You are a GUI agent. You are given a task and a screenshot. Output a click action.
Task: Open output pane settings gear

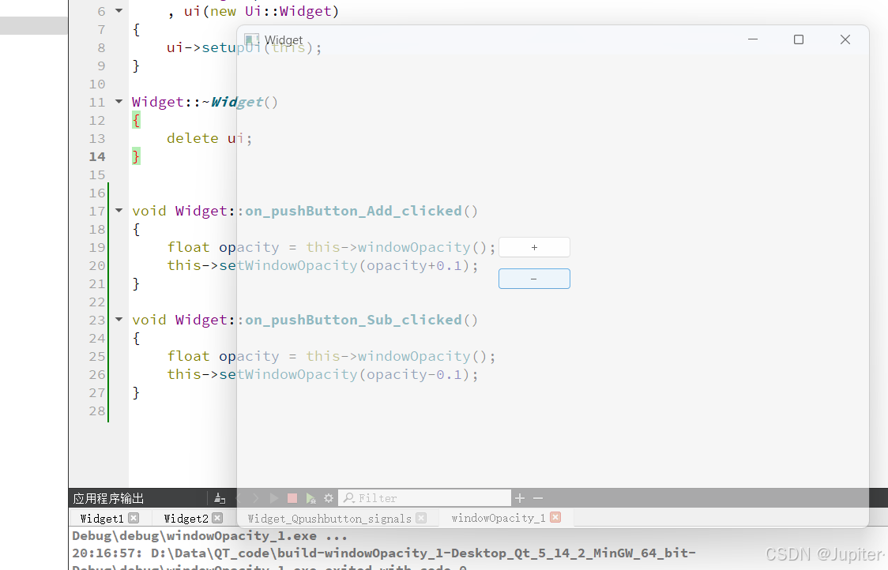[x=329, y=498]
